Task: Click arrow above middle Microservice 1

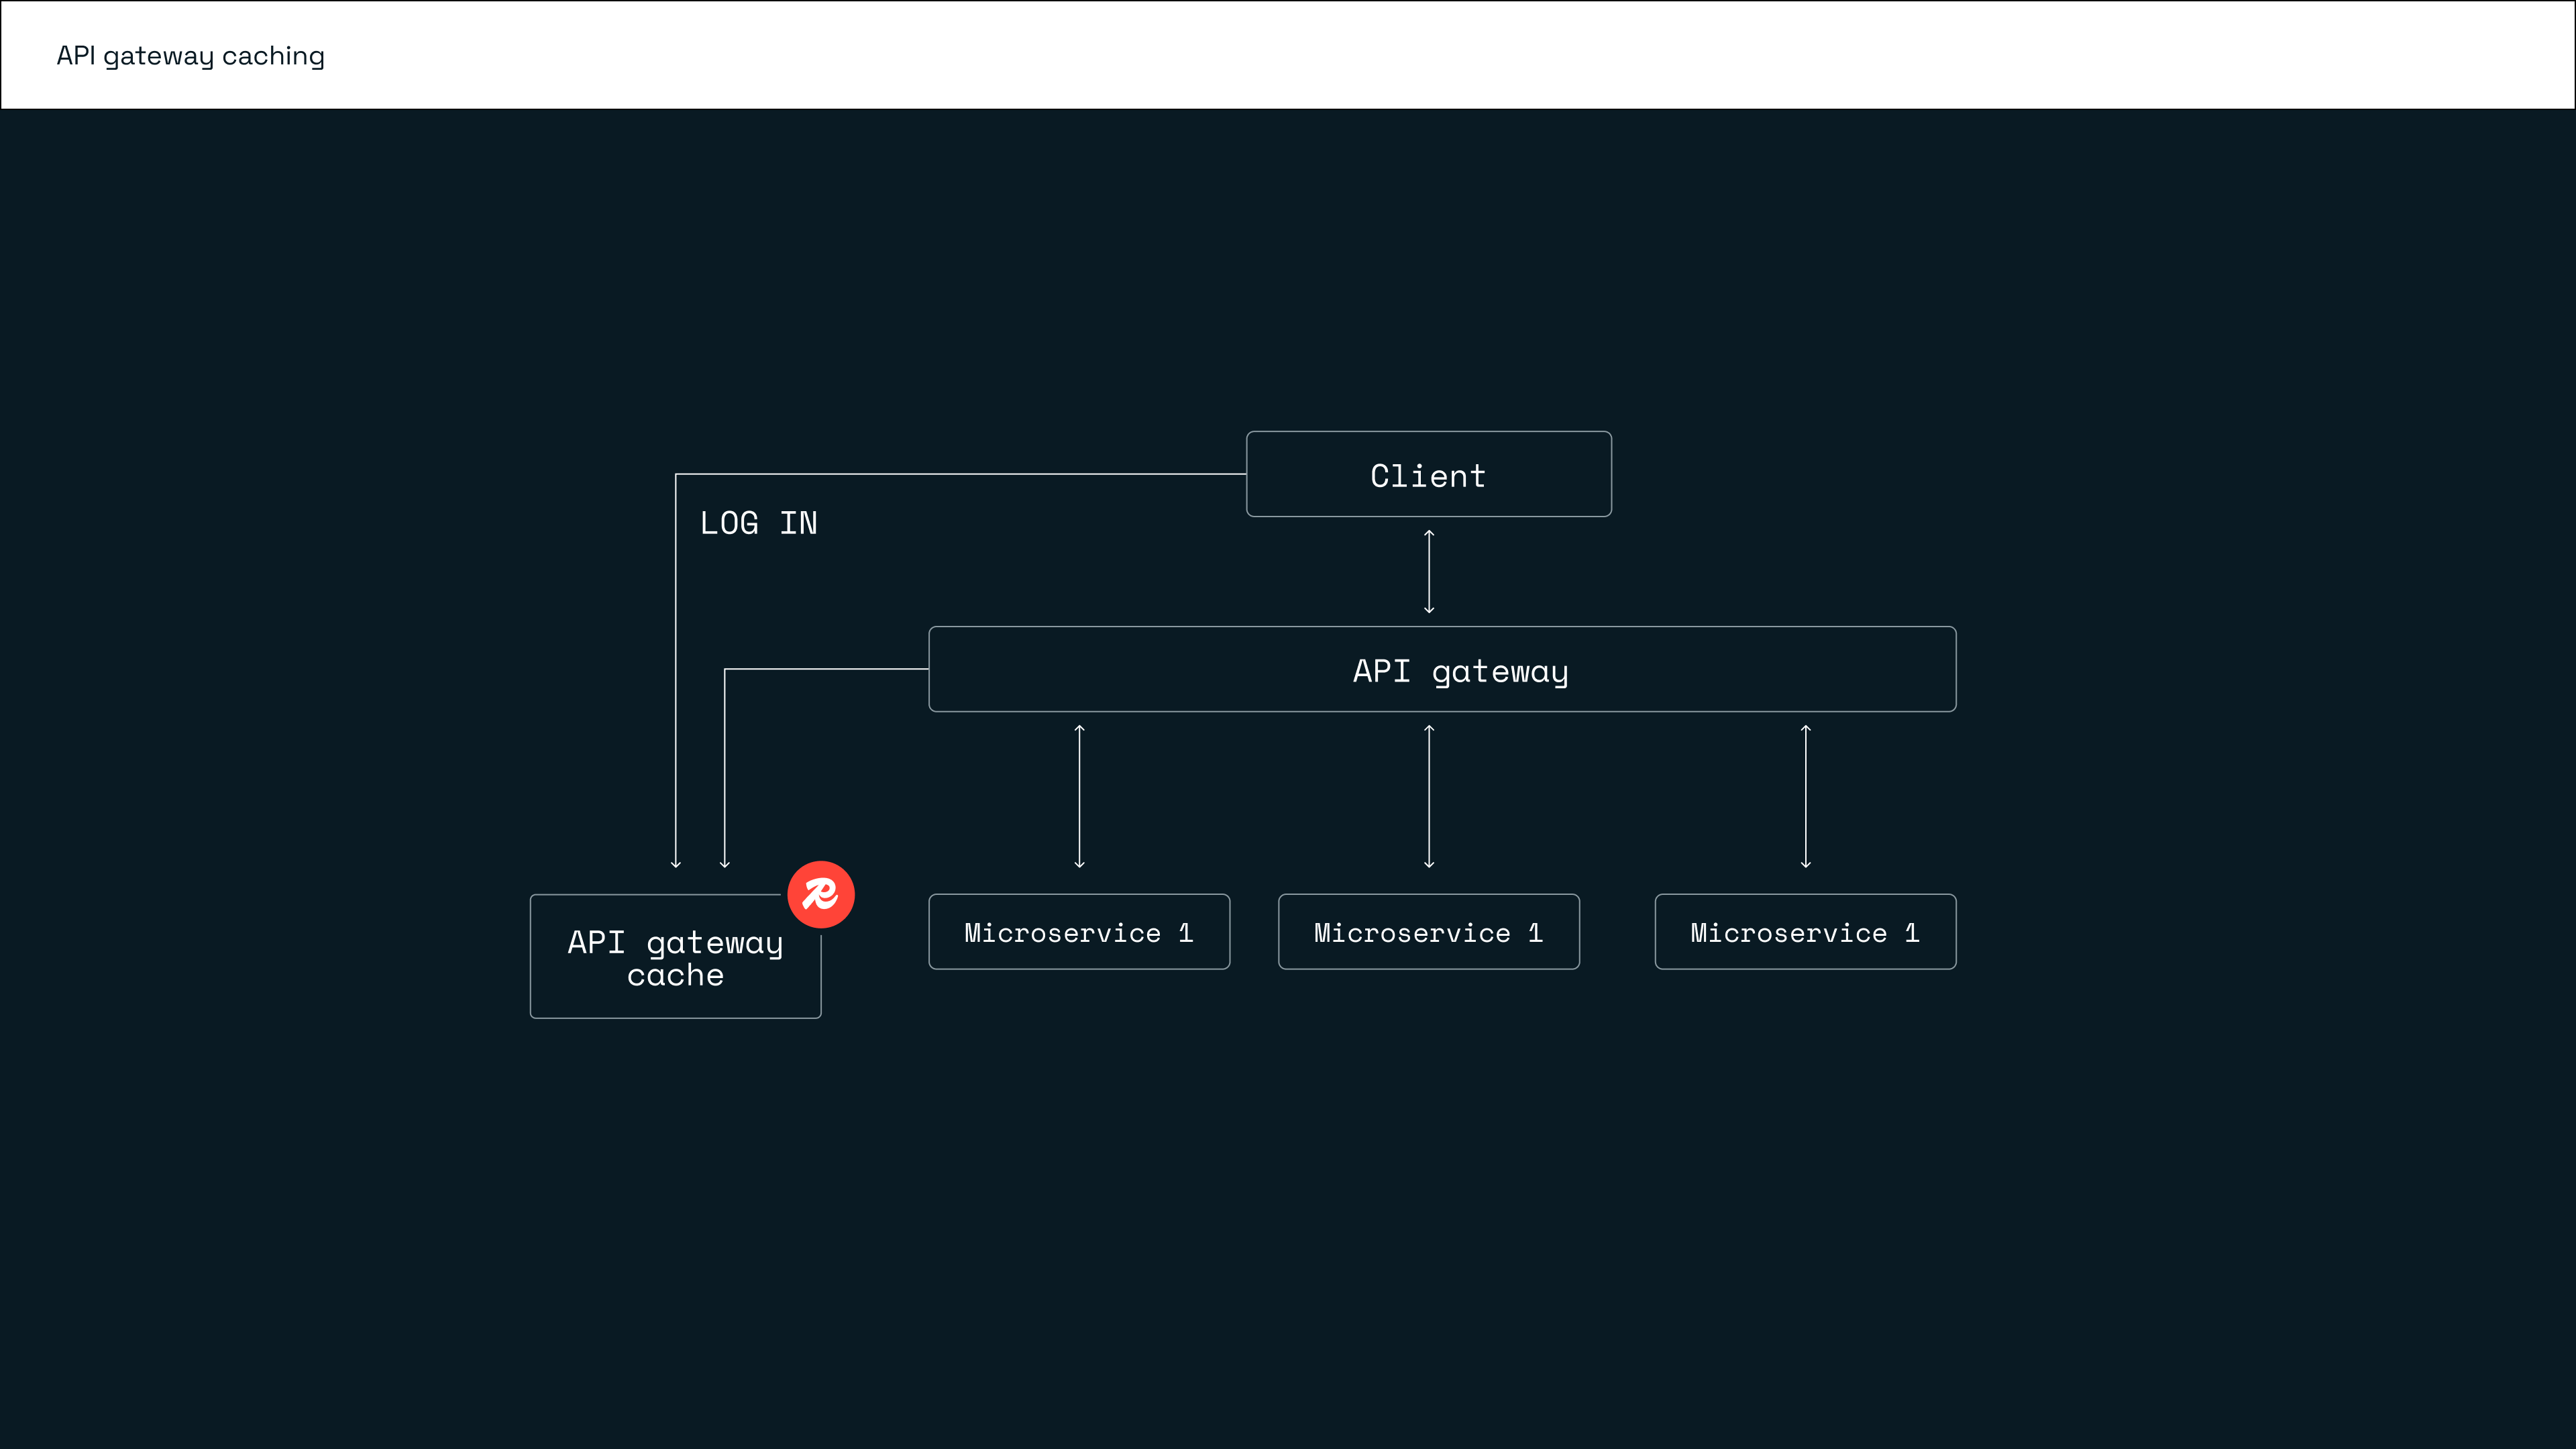Action: pos(1428,796)
